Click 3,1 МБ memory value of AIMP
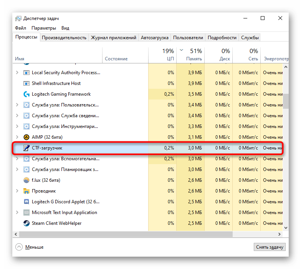Viewport: 301px width, 269px height. tap(195, 137)
